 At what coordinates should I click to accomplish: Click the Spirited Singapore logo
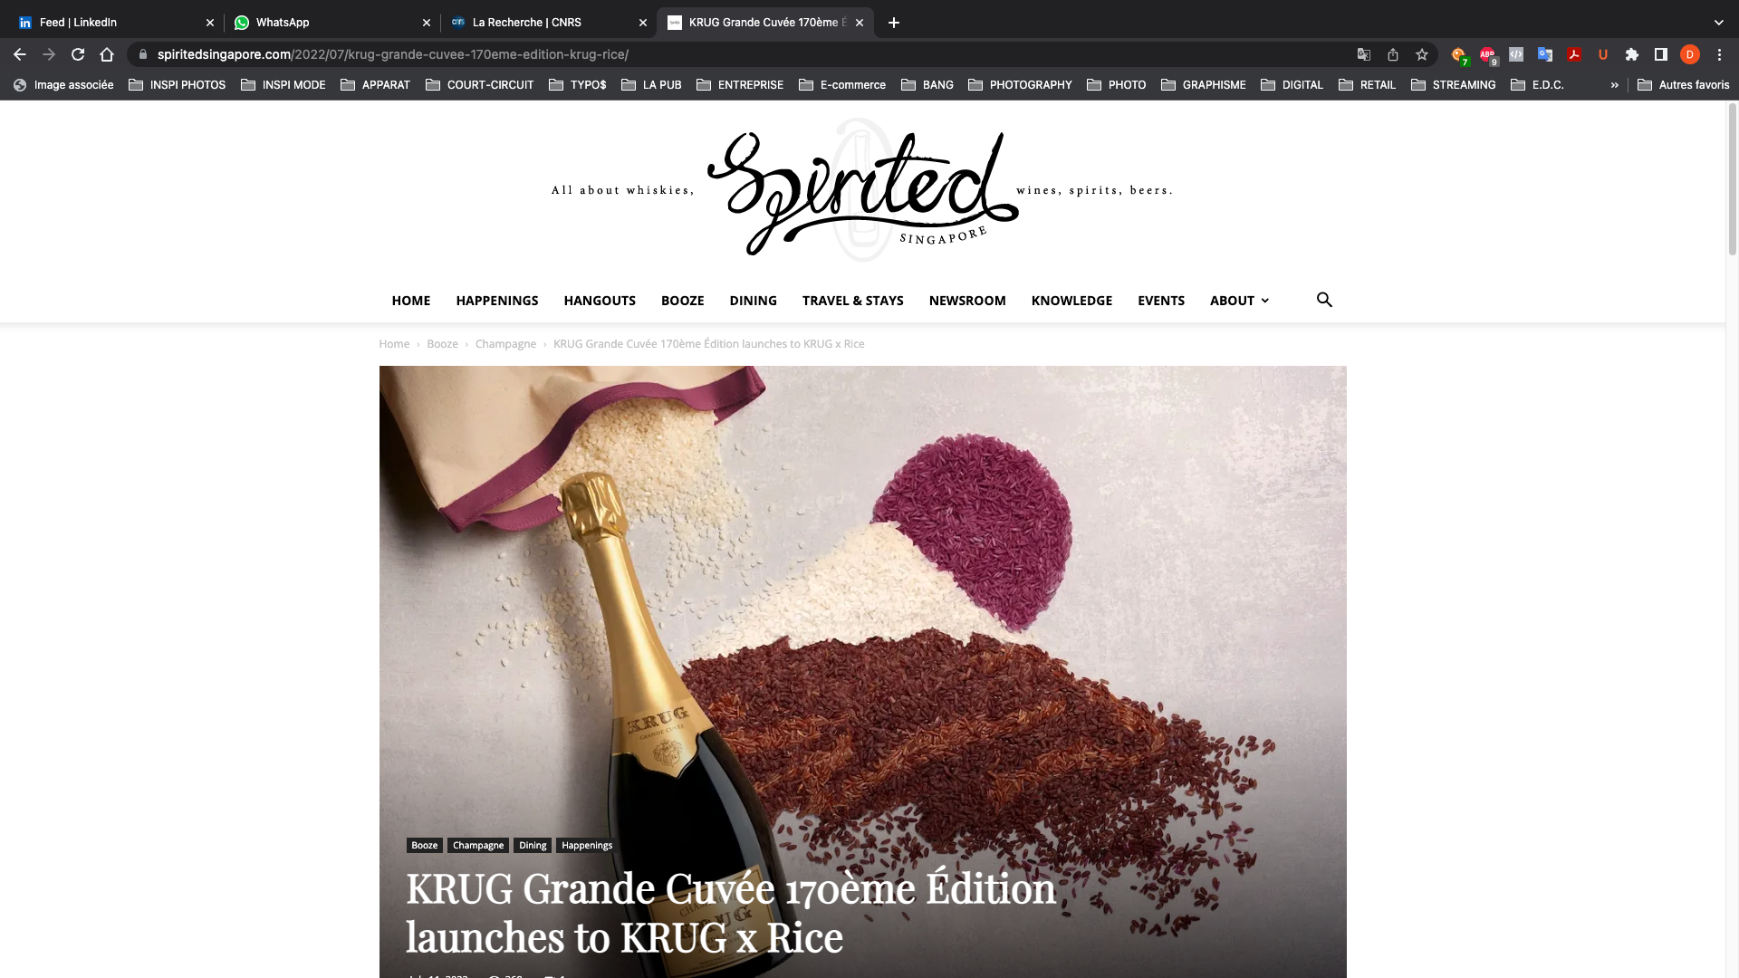tap(862, 191)
